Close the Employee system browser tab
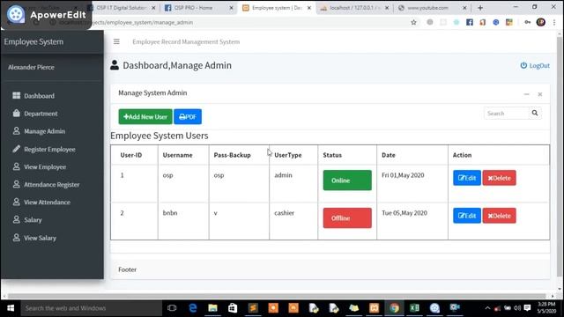564x317 pixels. [309, 8]
